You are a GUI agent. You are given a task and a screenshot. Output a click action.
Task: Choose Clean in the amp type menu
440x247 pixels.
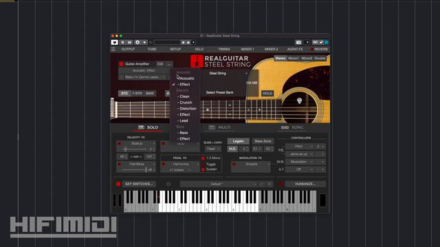pyautogui.click(x=184, y=96)
